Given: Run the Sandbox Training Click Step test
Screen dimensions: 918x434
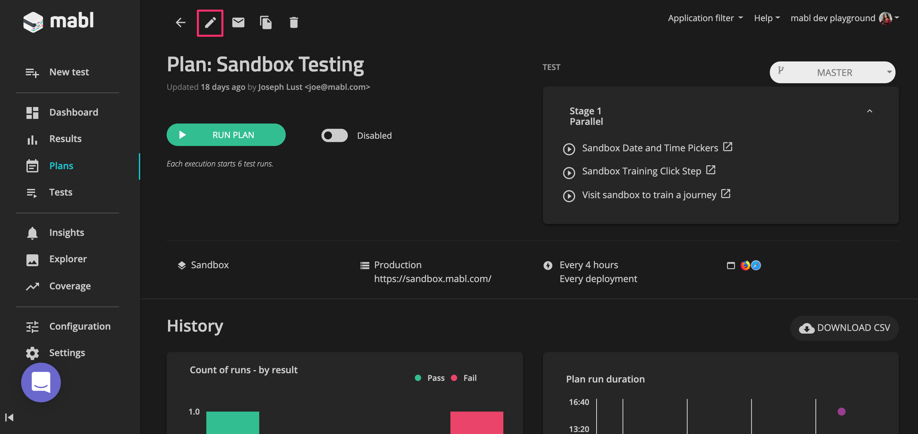Looking at the screenshot, I should coord(569,173).
